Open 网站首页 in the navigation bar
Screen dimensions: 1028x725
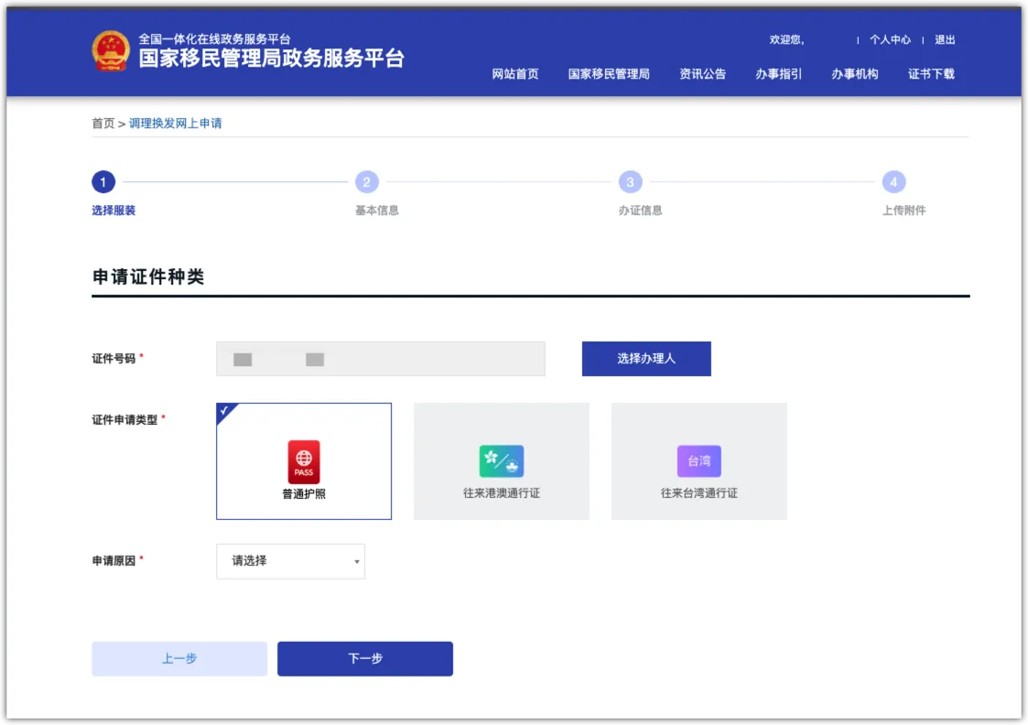coord(515,74)
